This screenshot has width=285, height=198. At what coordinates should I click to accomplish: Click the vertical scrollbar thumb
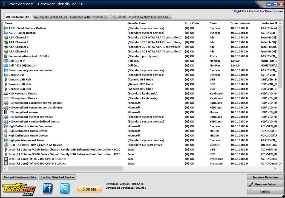pyautogui.click(x=280, y=57)
